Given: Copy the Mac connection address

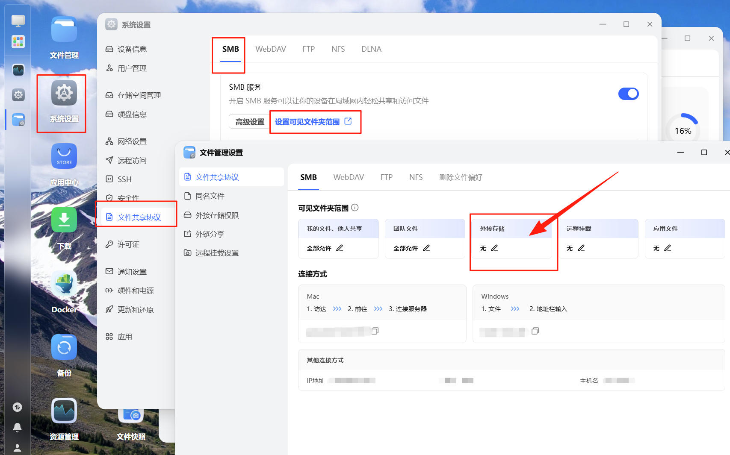Looking at the screenshot, I should tap(375, 331).
